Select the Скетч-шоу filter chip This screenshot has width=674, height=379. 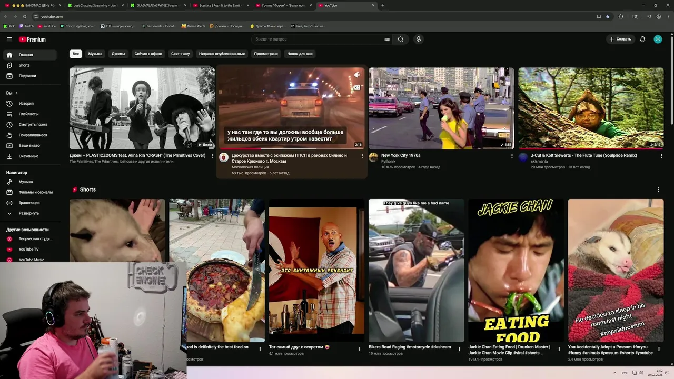point(180,54)
